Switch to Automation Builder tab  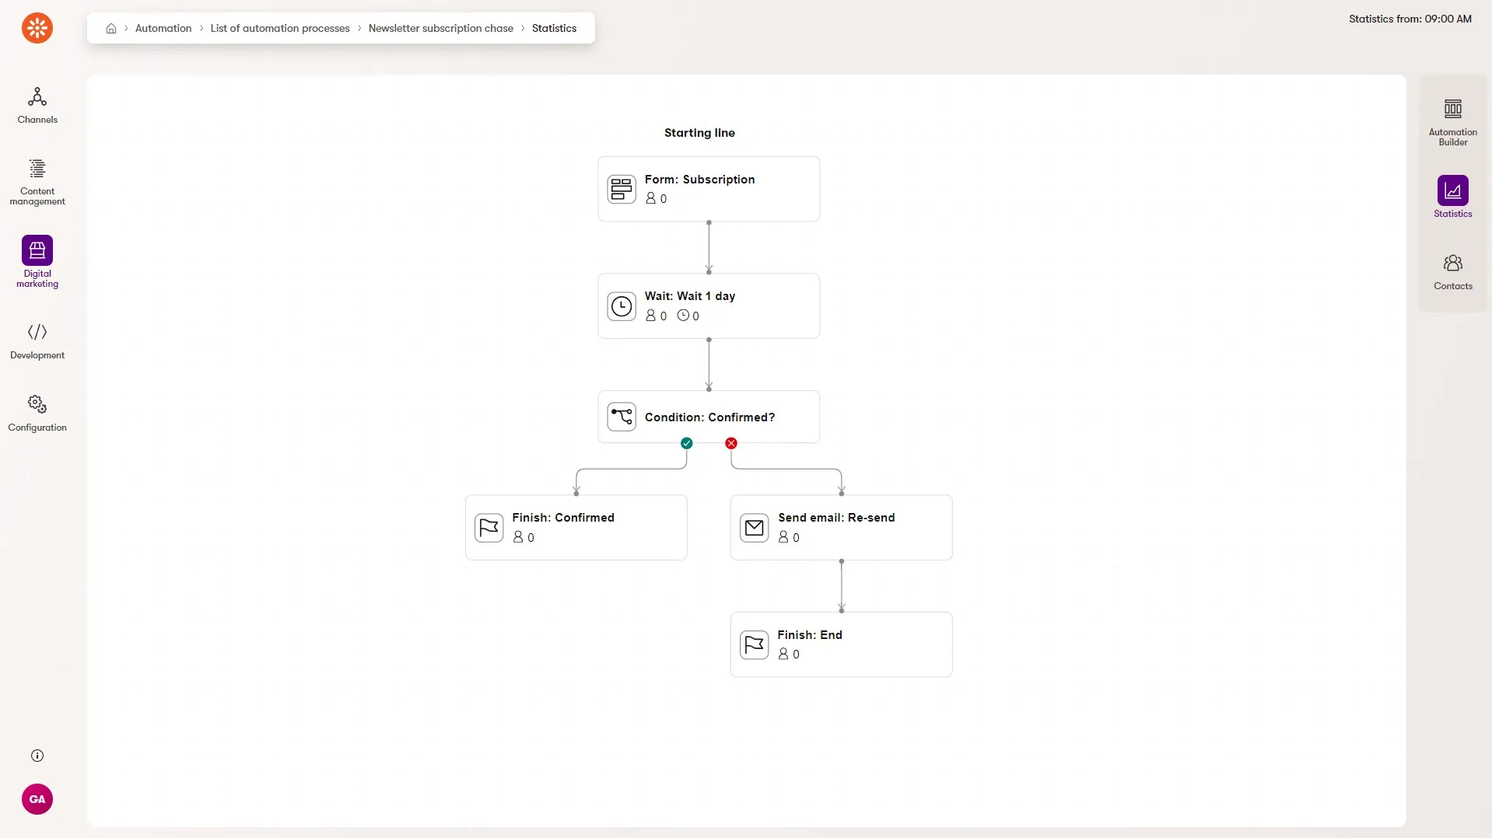tap(1452, 123)
